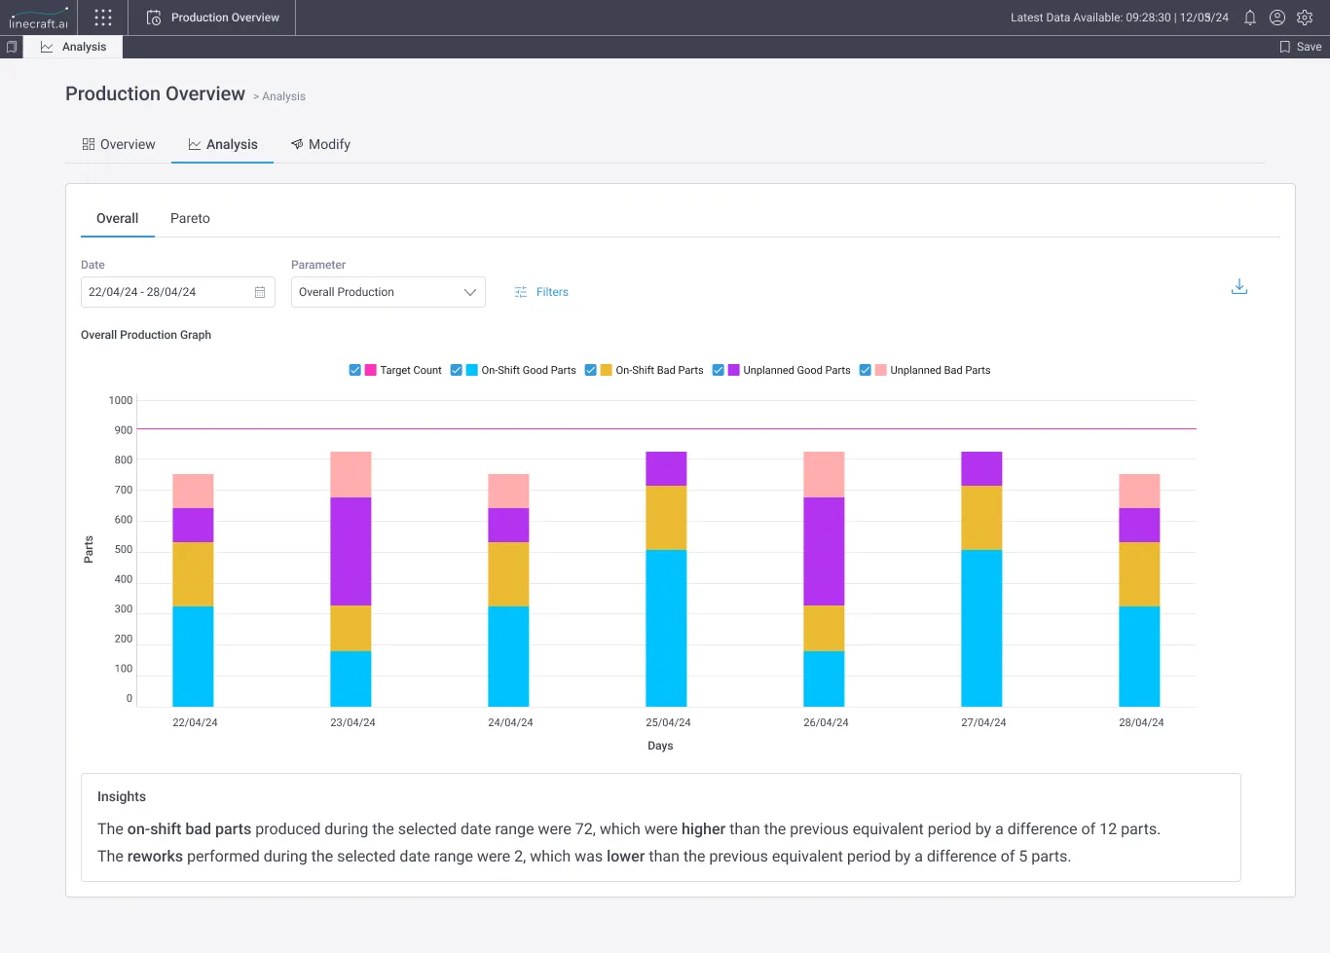Toggle the Target Count checkbox
This screenshot has width=1330, height=953.
354,370
